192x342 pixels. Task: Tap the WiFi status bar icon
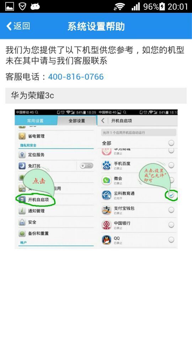coord(119,6)
